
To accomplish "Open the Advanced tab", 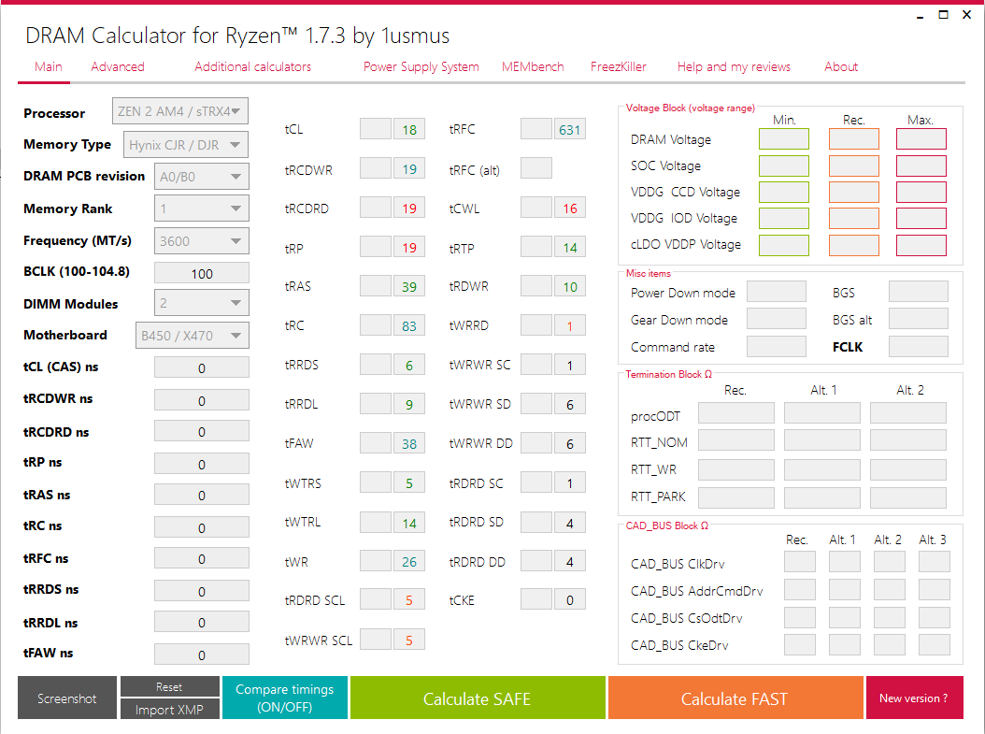I will point(118,66).
